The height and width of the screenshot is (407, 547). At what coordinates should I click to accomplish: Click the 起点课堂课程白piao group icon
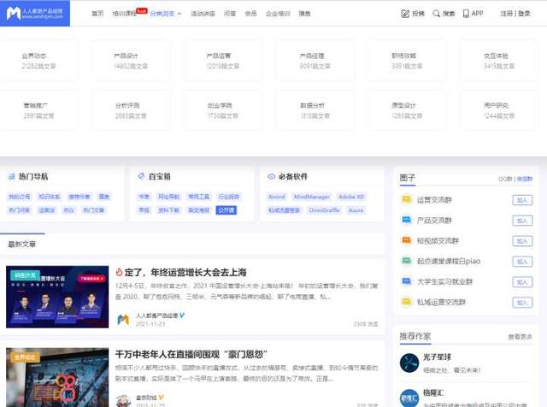(x=407, y=262)
